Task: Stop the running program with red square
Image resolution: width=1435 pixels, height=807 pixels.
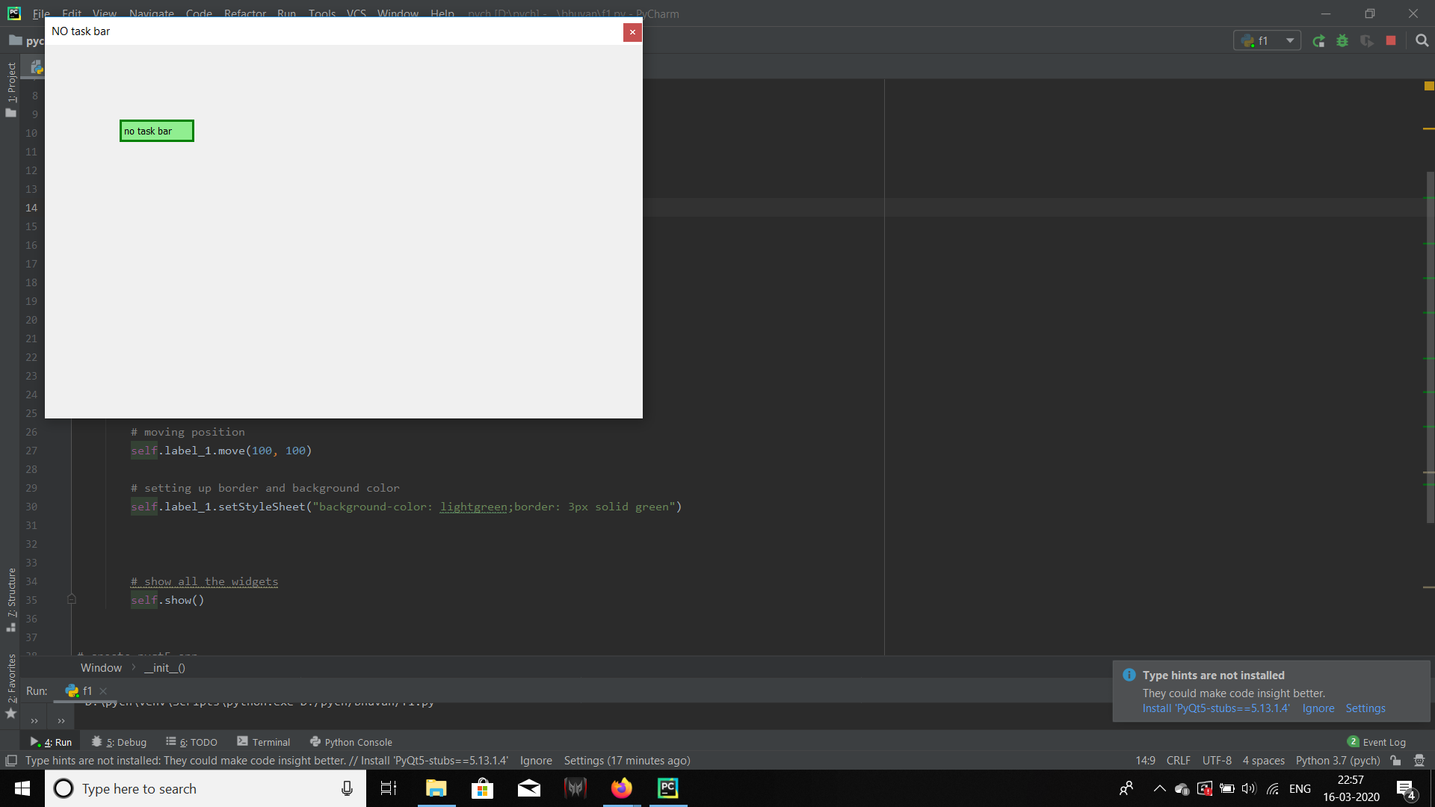Action: [1391, 41]
